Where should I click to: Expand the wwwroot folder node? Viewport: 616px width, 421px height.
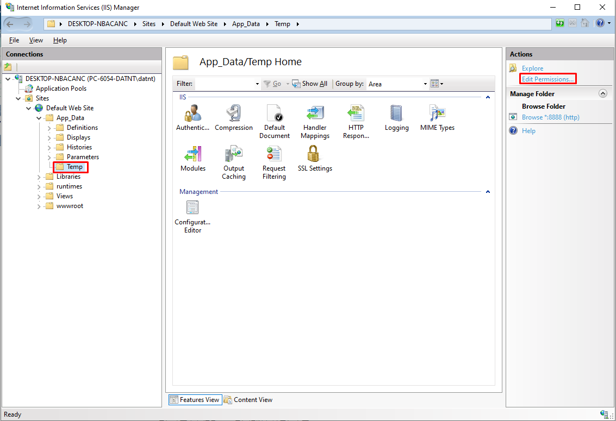(x=39, y=206)
